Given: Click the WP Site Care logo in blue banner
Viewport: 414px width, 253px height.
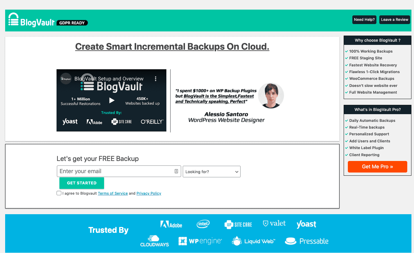Looking at the screenshot, I should (x=238, y=224).
